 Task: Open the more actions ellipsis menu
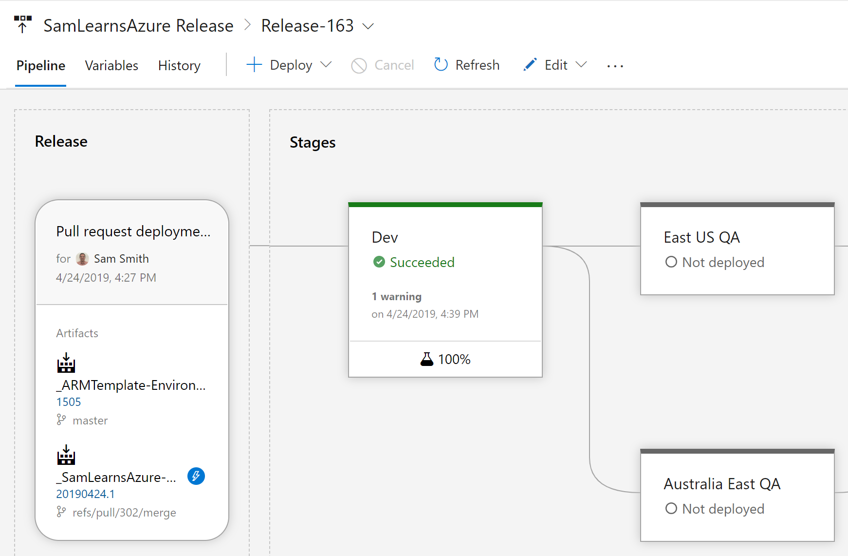(615, 66)
